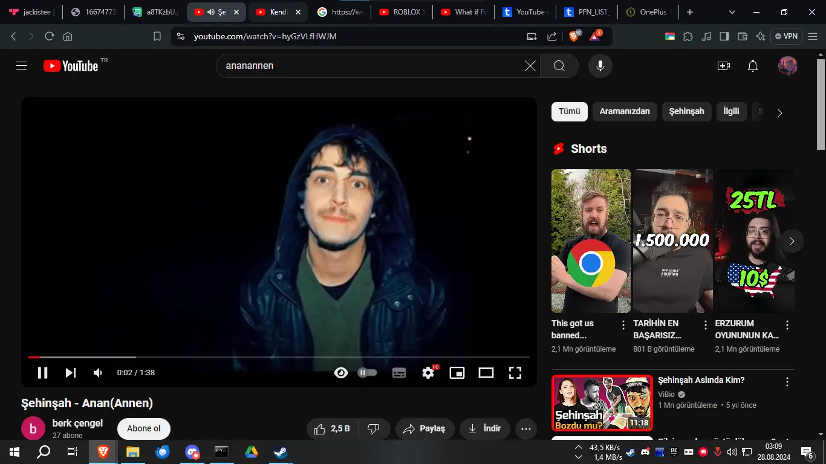Screen dimensions: 826x464
Task: Start voice search with the microphone
Action: click(x=600, y=66)
